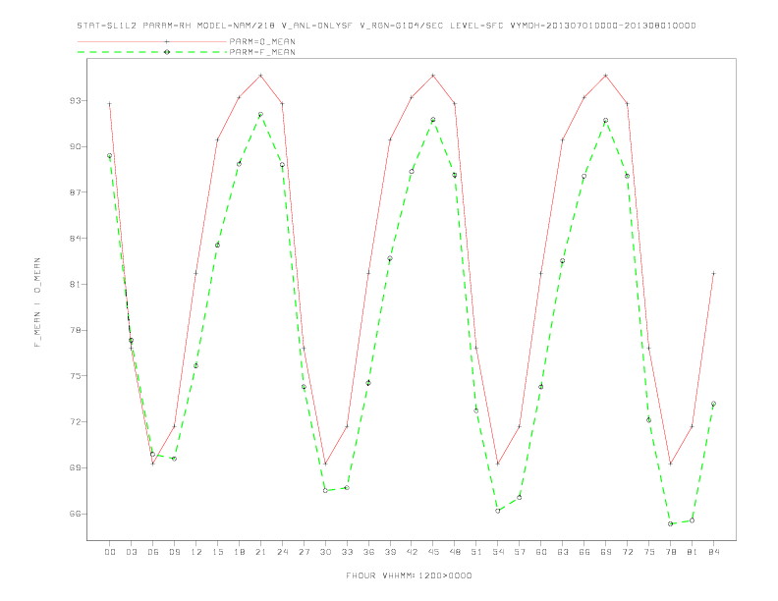The width and height of the screenshot is (778, 601).
Task: Select F_MEAN circle marker at forecast hour 54
Action: (x=498, y=511)
